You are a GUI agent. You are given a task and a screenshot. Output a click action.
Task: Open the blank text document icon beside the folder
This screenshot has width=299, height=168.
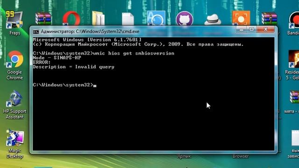tap(128, 19)
